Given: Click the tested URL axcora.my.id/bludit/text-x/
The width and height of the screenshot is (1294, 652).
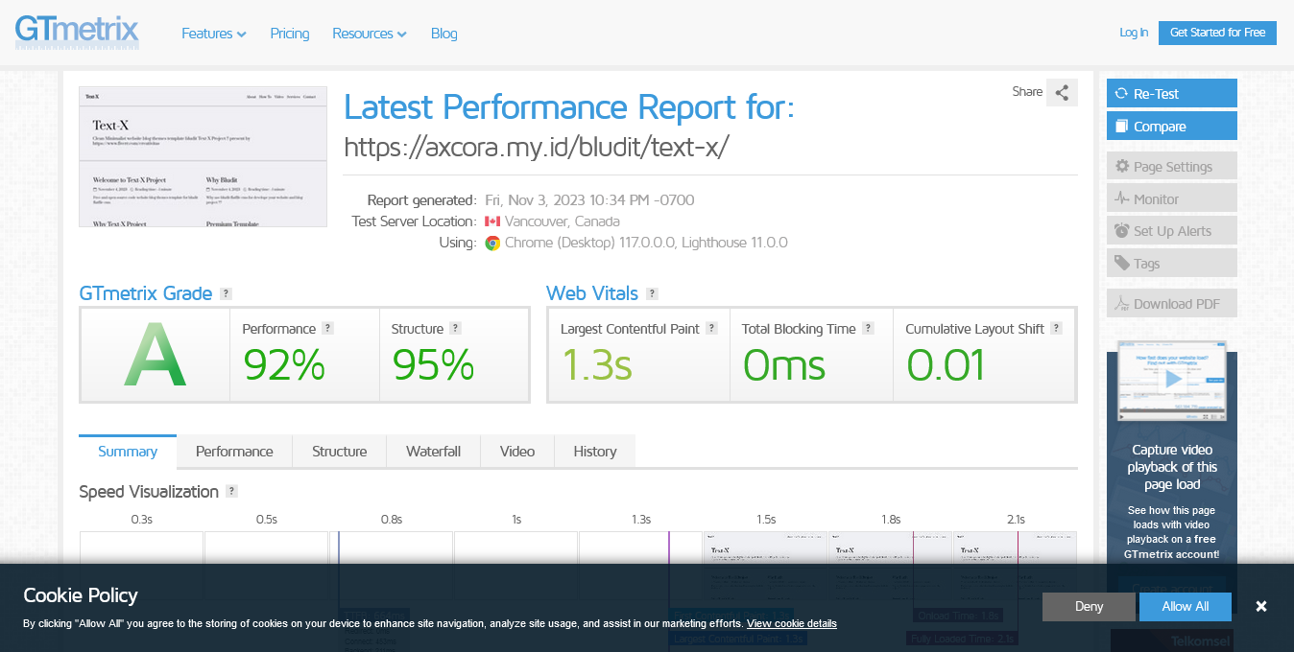Looking at the screenshot, I should click(537, 147).
